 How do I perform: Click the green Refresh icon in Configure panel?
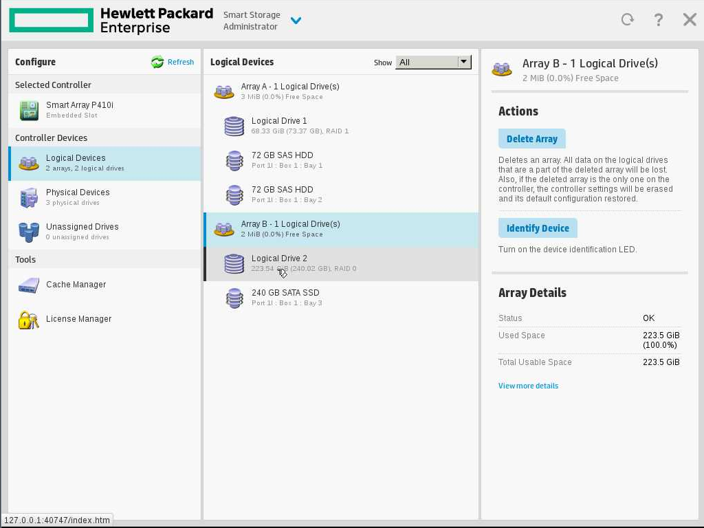click(x=157, y=62)
